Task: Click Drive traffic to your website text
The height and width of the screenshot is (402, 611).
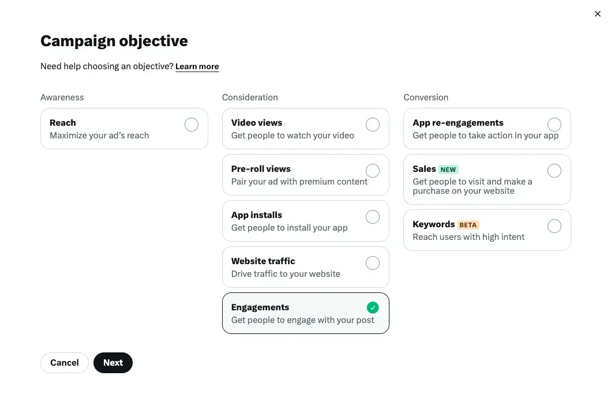Action: pyautogui.click(x=286, y=274)
